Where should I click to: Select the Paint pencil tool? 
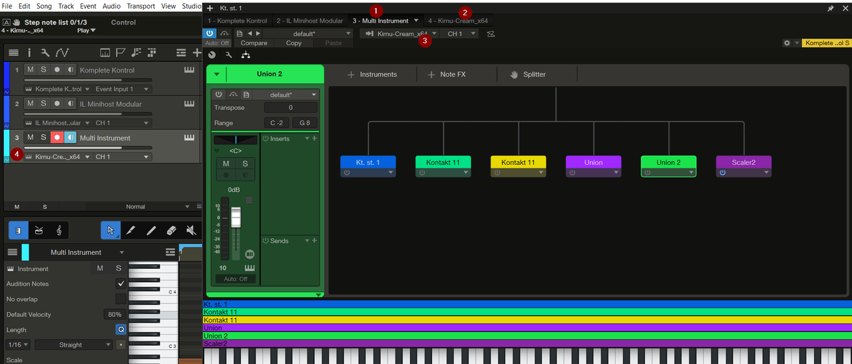[x=151, y=230]
